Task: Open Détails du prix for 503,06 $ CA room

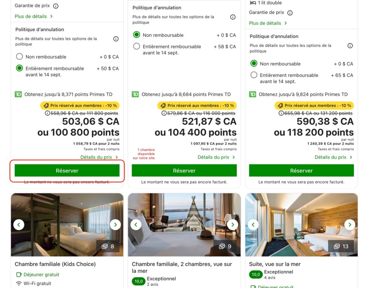Action: click(x=99, y=157)
